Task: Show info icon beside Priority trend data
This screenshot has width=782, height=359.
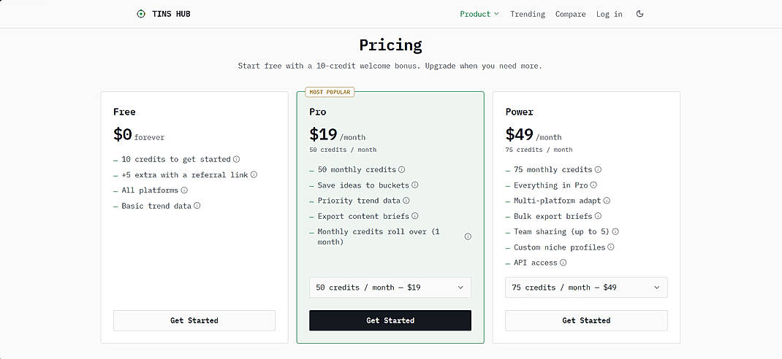Action: tap(406, 201)
